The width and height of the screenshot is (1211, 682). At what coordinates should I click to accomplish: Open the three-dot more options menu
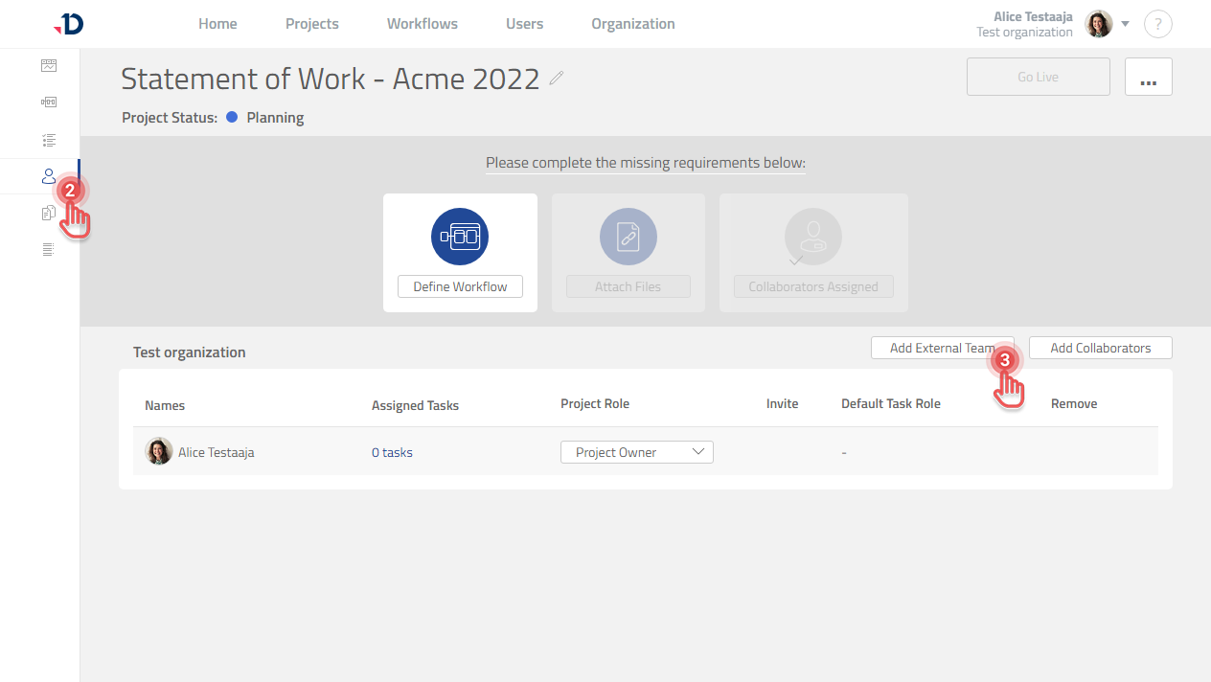[x=1148, y=77]
